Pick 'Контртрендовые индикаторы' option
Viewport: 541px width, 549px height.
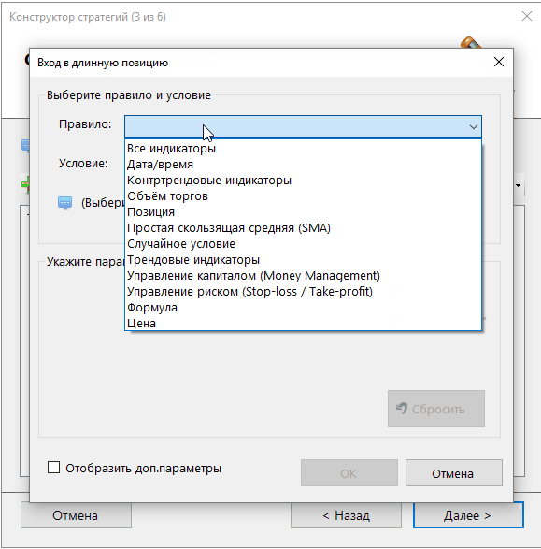point(303,181)
